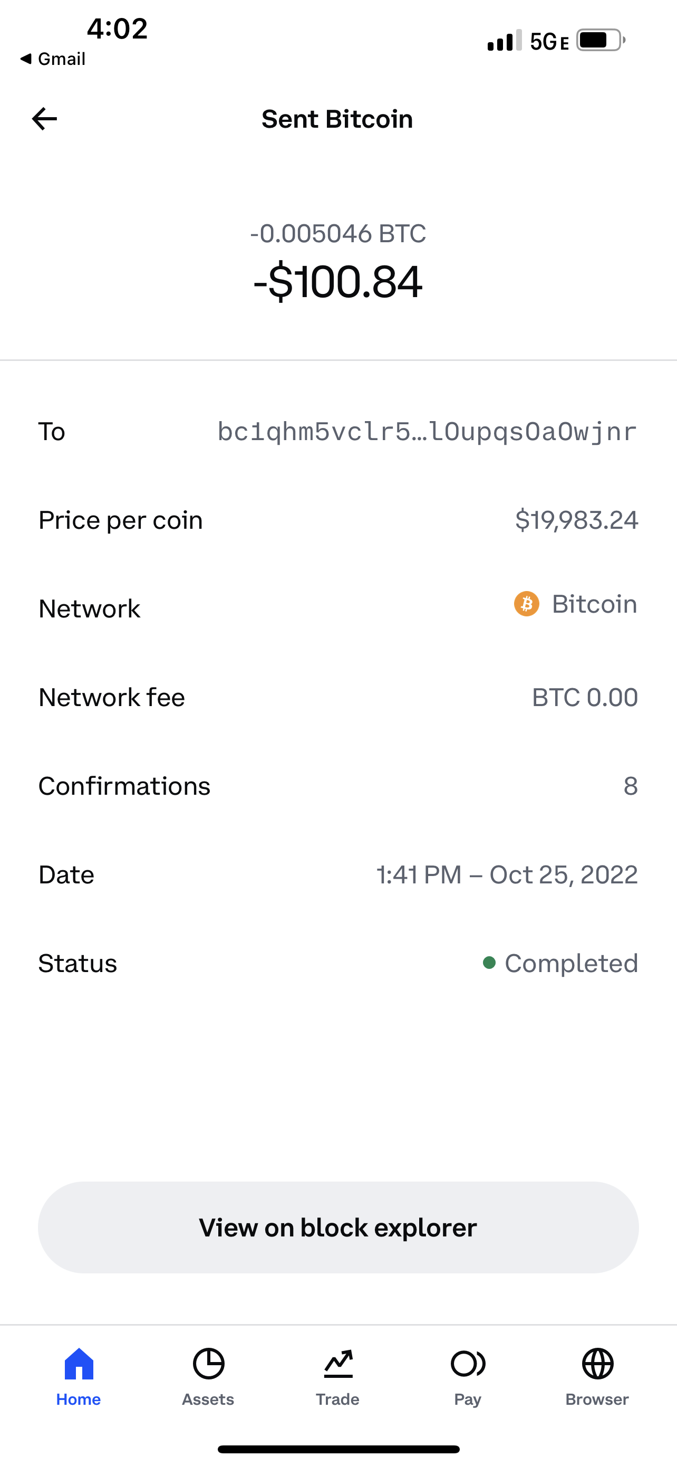Image resolution: width=677 pixels, height=1466 pixels.
Task: Tap the home indicator bar at bottom
Action: pos(338,1449)
